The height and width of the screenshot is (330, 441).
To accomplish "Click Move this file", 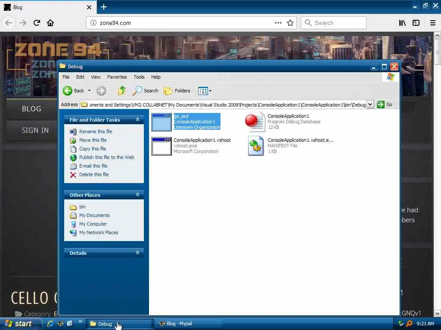I will coord(93,140).
